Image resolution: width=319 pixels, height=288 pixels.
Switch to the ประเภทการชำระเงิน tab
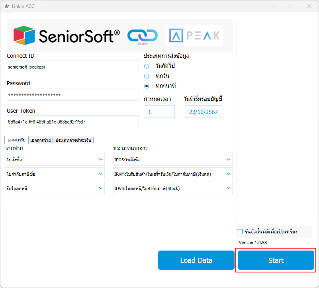tap(73, 140)
